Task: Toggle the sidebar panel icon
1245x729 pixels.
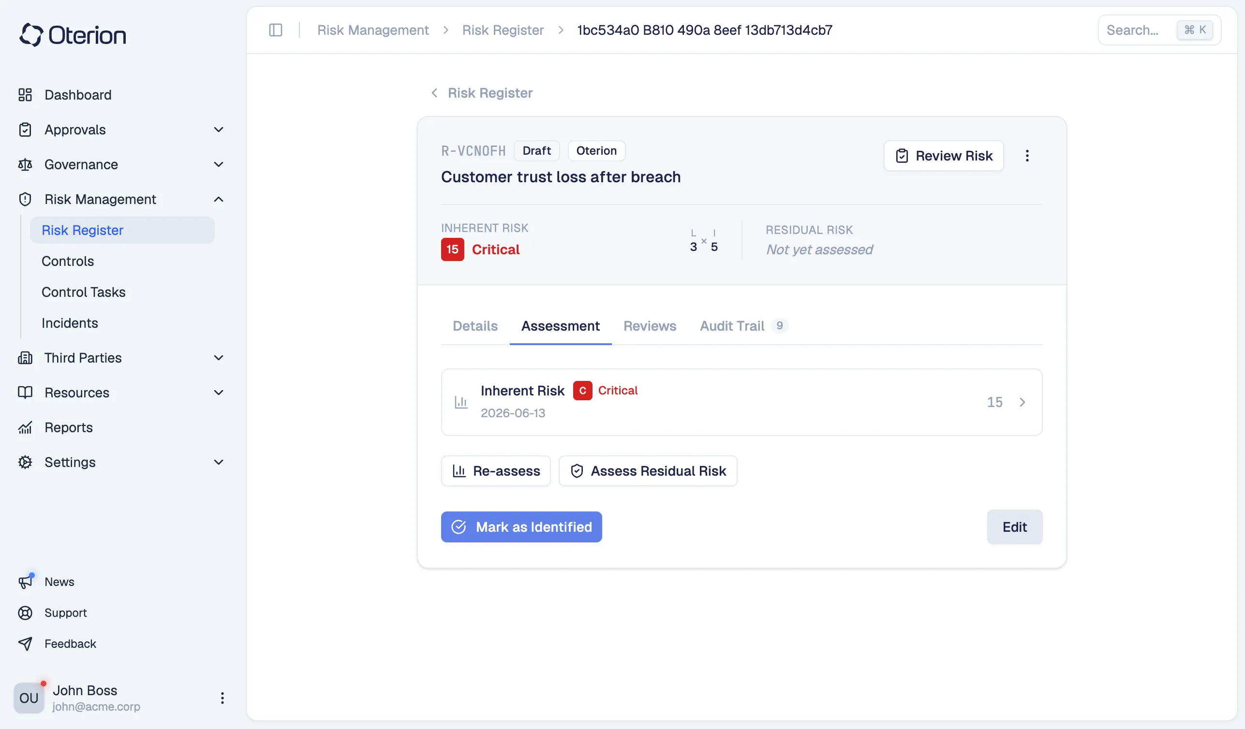Action: [x=276, y=30]
